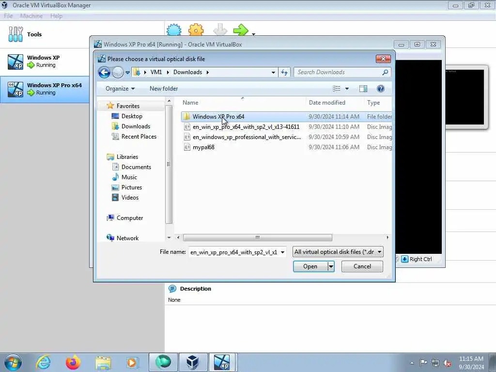Open Help menu in VirtualBox Manager

56,16
